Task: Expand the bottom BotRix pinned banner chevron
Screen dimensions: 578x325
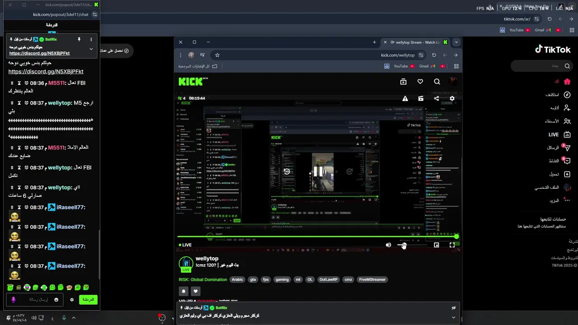Action: pos(453,317)
